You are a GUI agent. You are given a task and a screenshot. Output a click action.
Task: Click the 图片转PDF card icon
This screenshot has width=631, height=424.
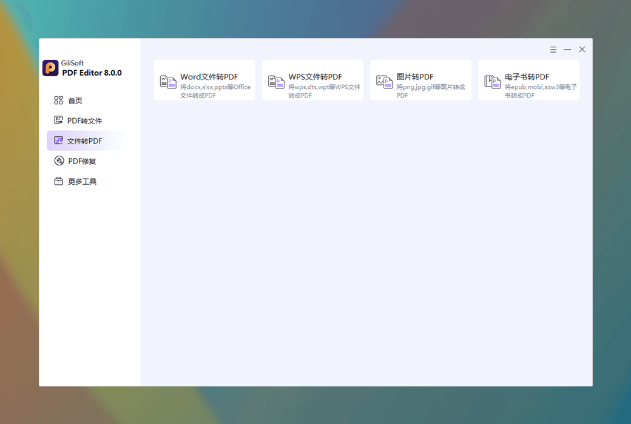click(384, 82)
